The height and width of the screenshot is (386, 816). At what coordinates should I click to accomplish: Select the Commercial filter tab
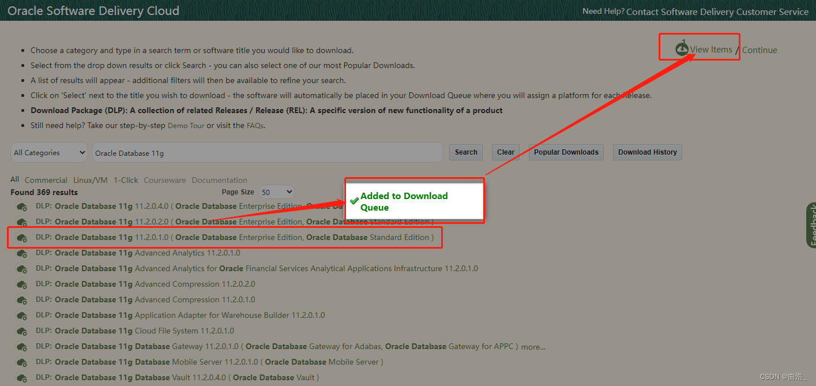[x=46, y=180]
